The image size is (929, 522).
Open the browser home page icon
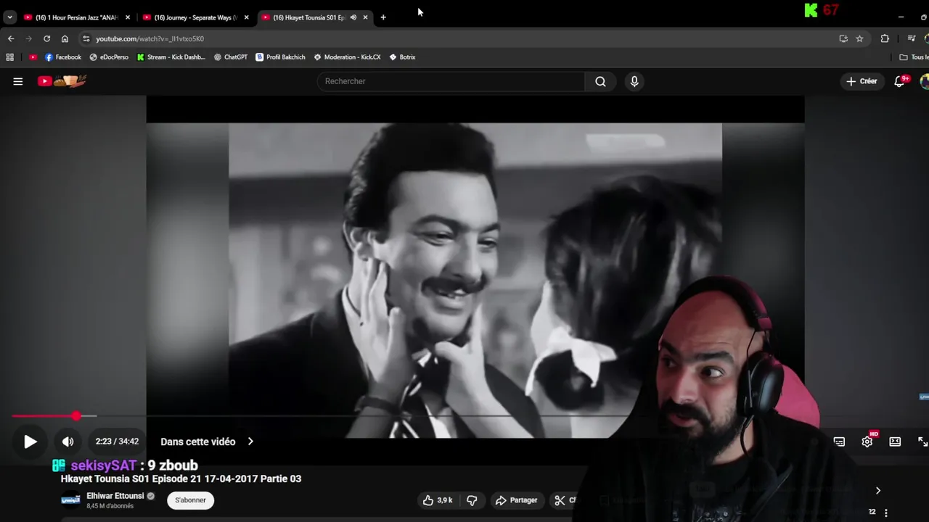click(65, 38)
